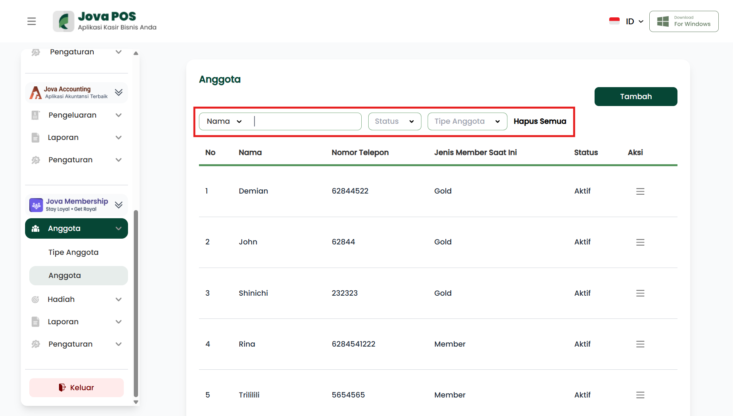Open action menu for John's row
The height and width of the screenshot is (416, 733).
pos(640,242)
